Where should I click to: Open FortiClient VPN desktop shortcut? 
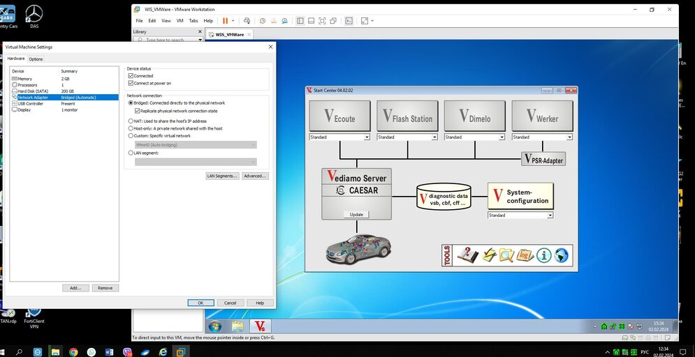(34, 318)
